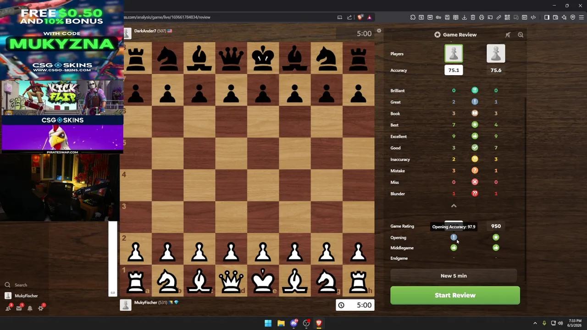This screenshot has width=587, height=330.
Task: Click the Mistake question-mark icon
Action: tap(475, 170)
